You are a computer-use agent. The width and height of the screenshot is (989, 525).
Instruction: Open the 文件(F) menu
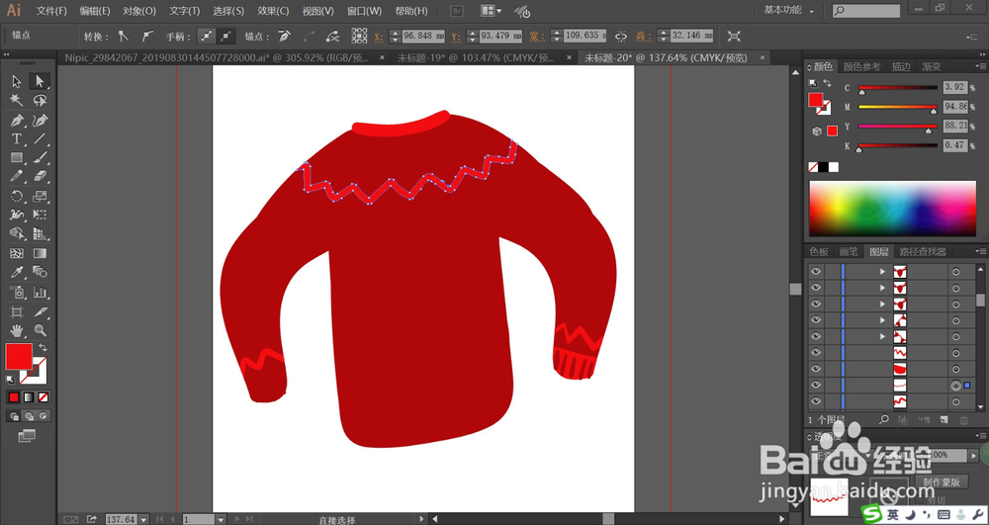(51, 11)
